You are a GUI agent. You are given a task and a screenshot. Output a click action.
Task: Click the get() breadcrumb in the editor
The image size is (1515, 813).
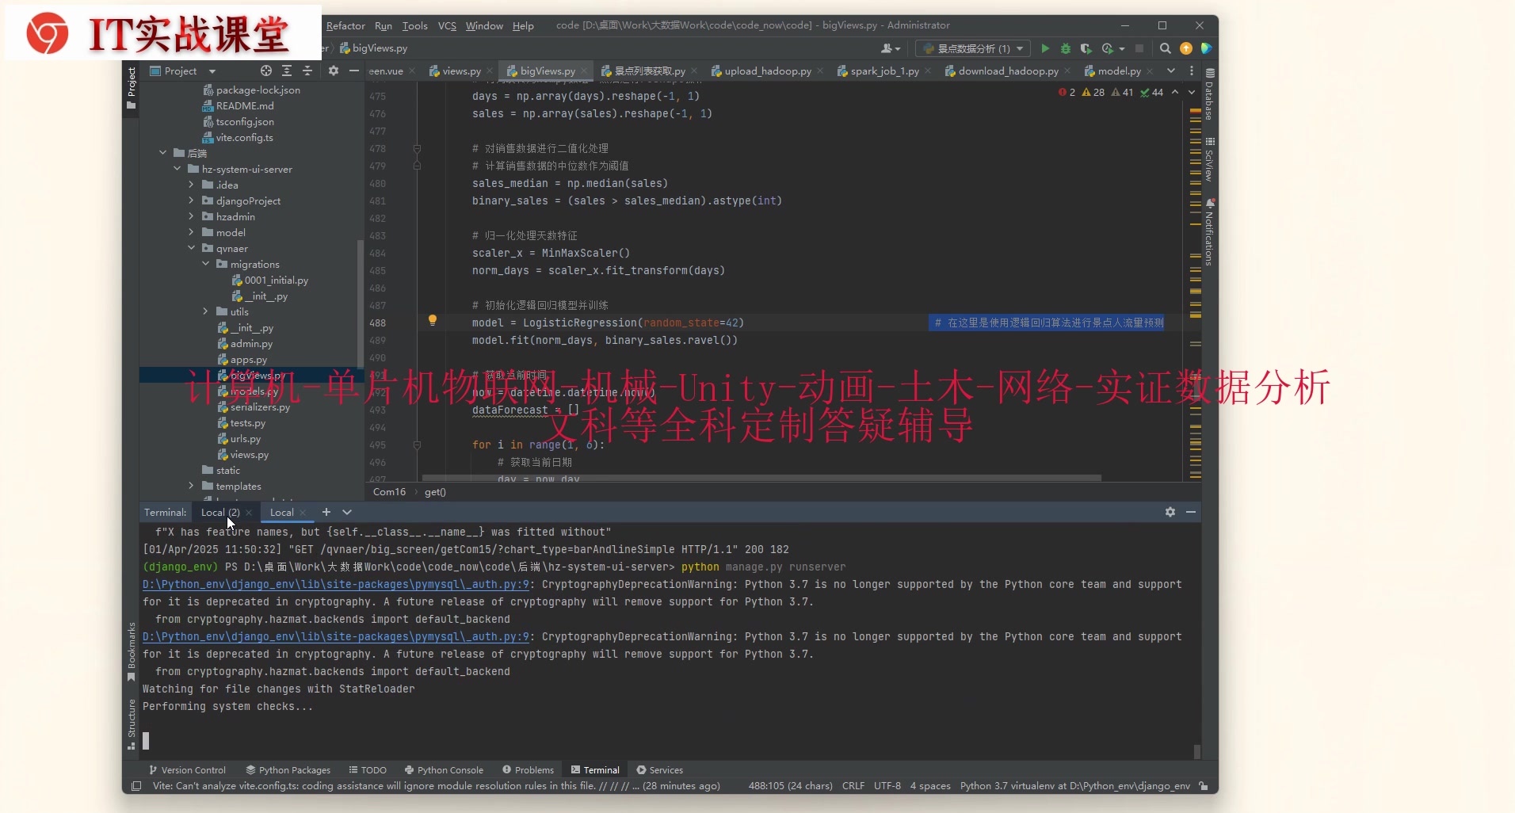tap(435, 492)
